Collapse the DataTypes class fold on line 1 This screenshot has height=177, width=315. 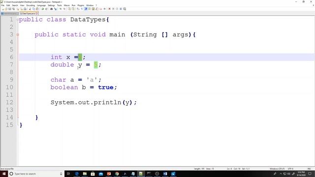pos(18,20)
